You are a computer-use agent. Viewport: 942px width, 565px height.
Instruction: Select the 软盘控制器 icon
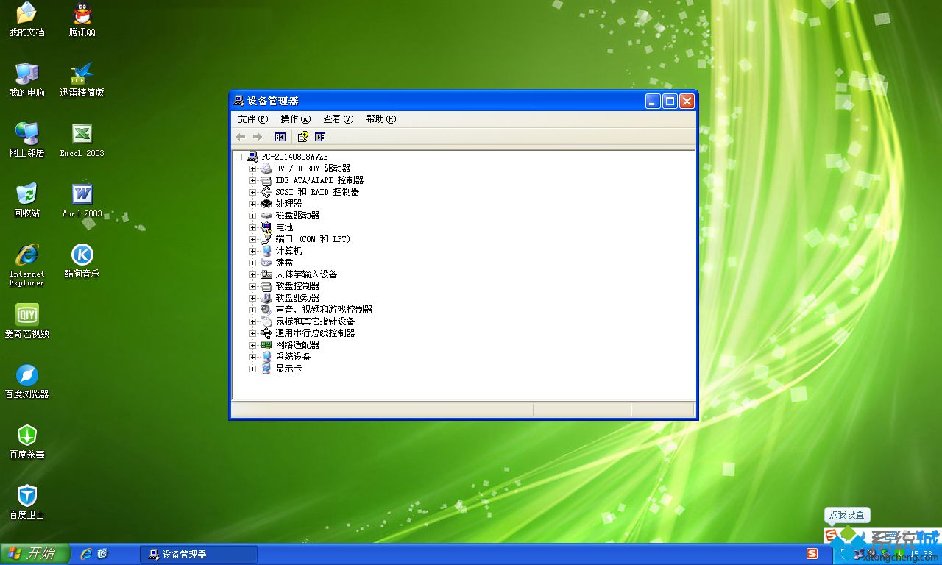(x=266, y=286)
